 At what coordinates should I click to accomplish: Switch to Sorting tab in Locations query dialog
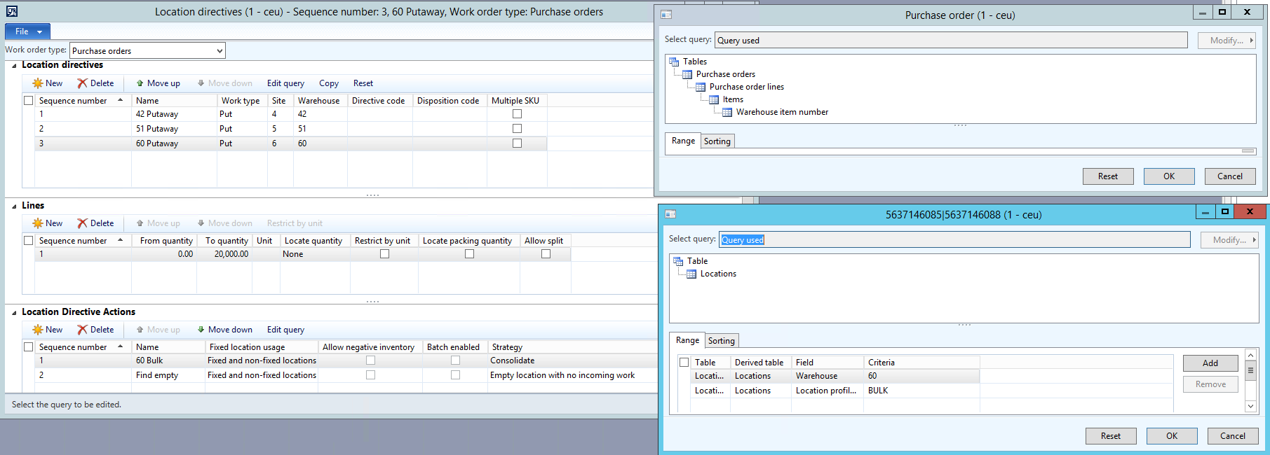(x=721, y=341)
